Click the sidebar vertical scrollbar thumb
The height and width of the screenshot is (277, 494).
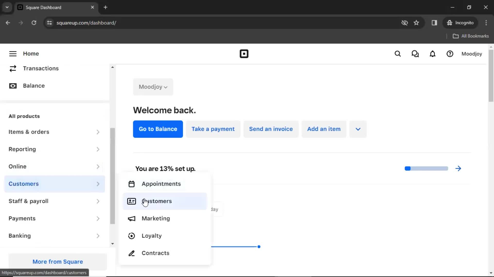112,176
